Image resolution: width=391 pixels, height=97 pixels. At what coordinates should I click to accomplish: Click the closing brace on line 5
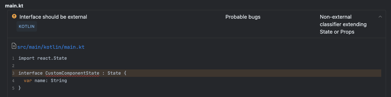[x=20, y=88]
